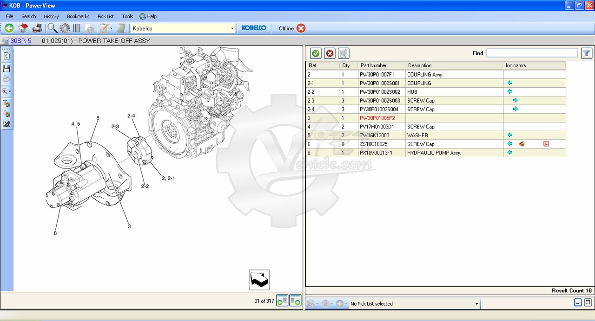Click the save diskette icon
The image size is (595, 321).
[7, 68]
